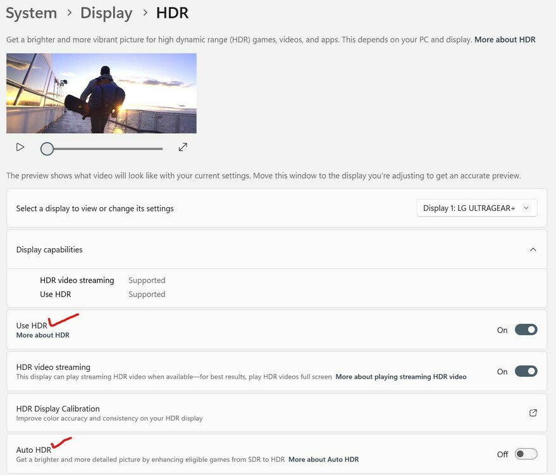The width and height of the screenshot is (556, 475).
Task: Go to System in the breadcrumb
Action: 31,13
